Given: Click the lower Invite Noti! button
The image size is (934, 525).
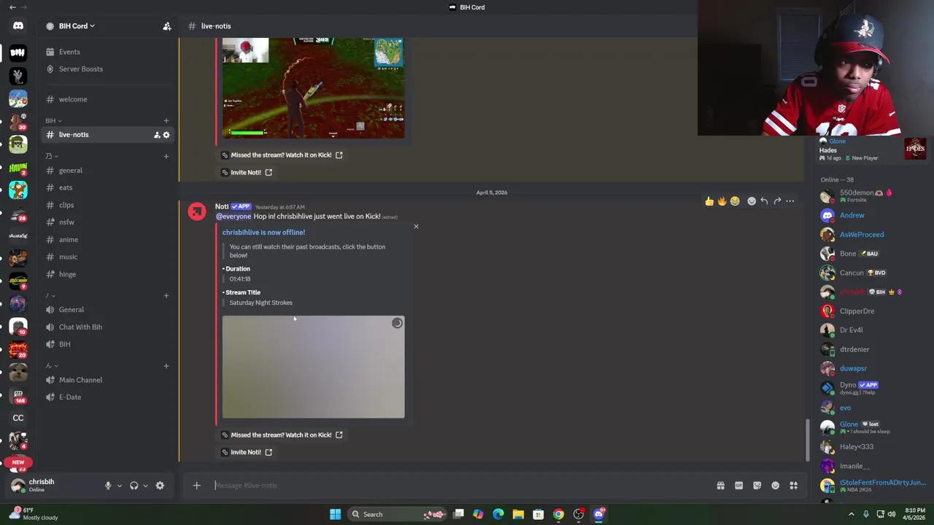Looking at the screenshot, I should pos(247,452).
